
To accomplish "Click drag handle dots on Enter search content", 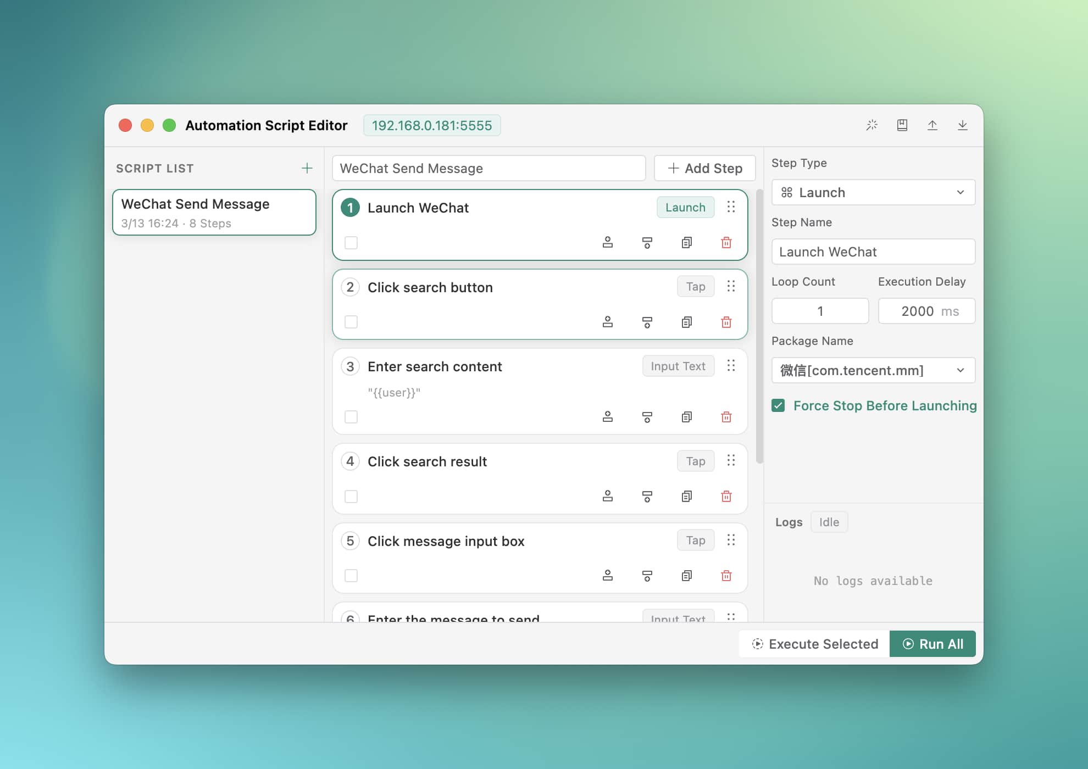I will (731, 365).
